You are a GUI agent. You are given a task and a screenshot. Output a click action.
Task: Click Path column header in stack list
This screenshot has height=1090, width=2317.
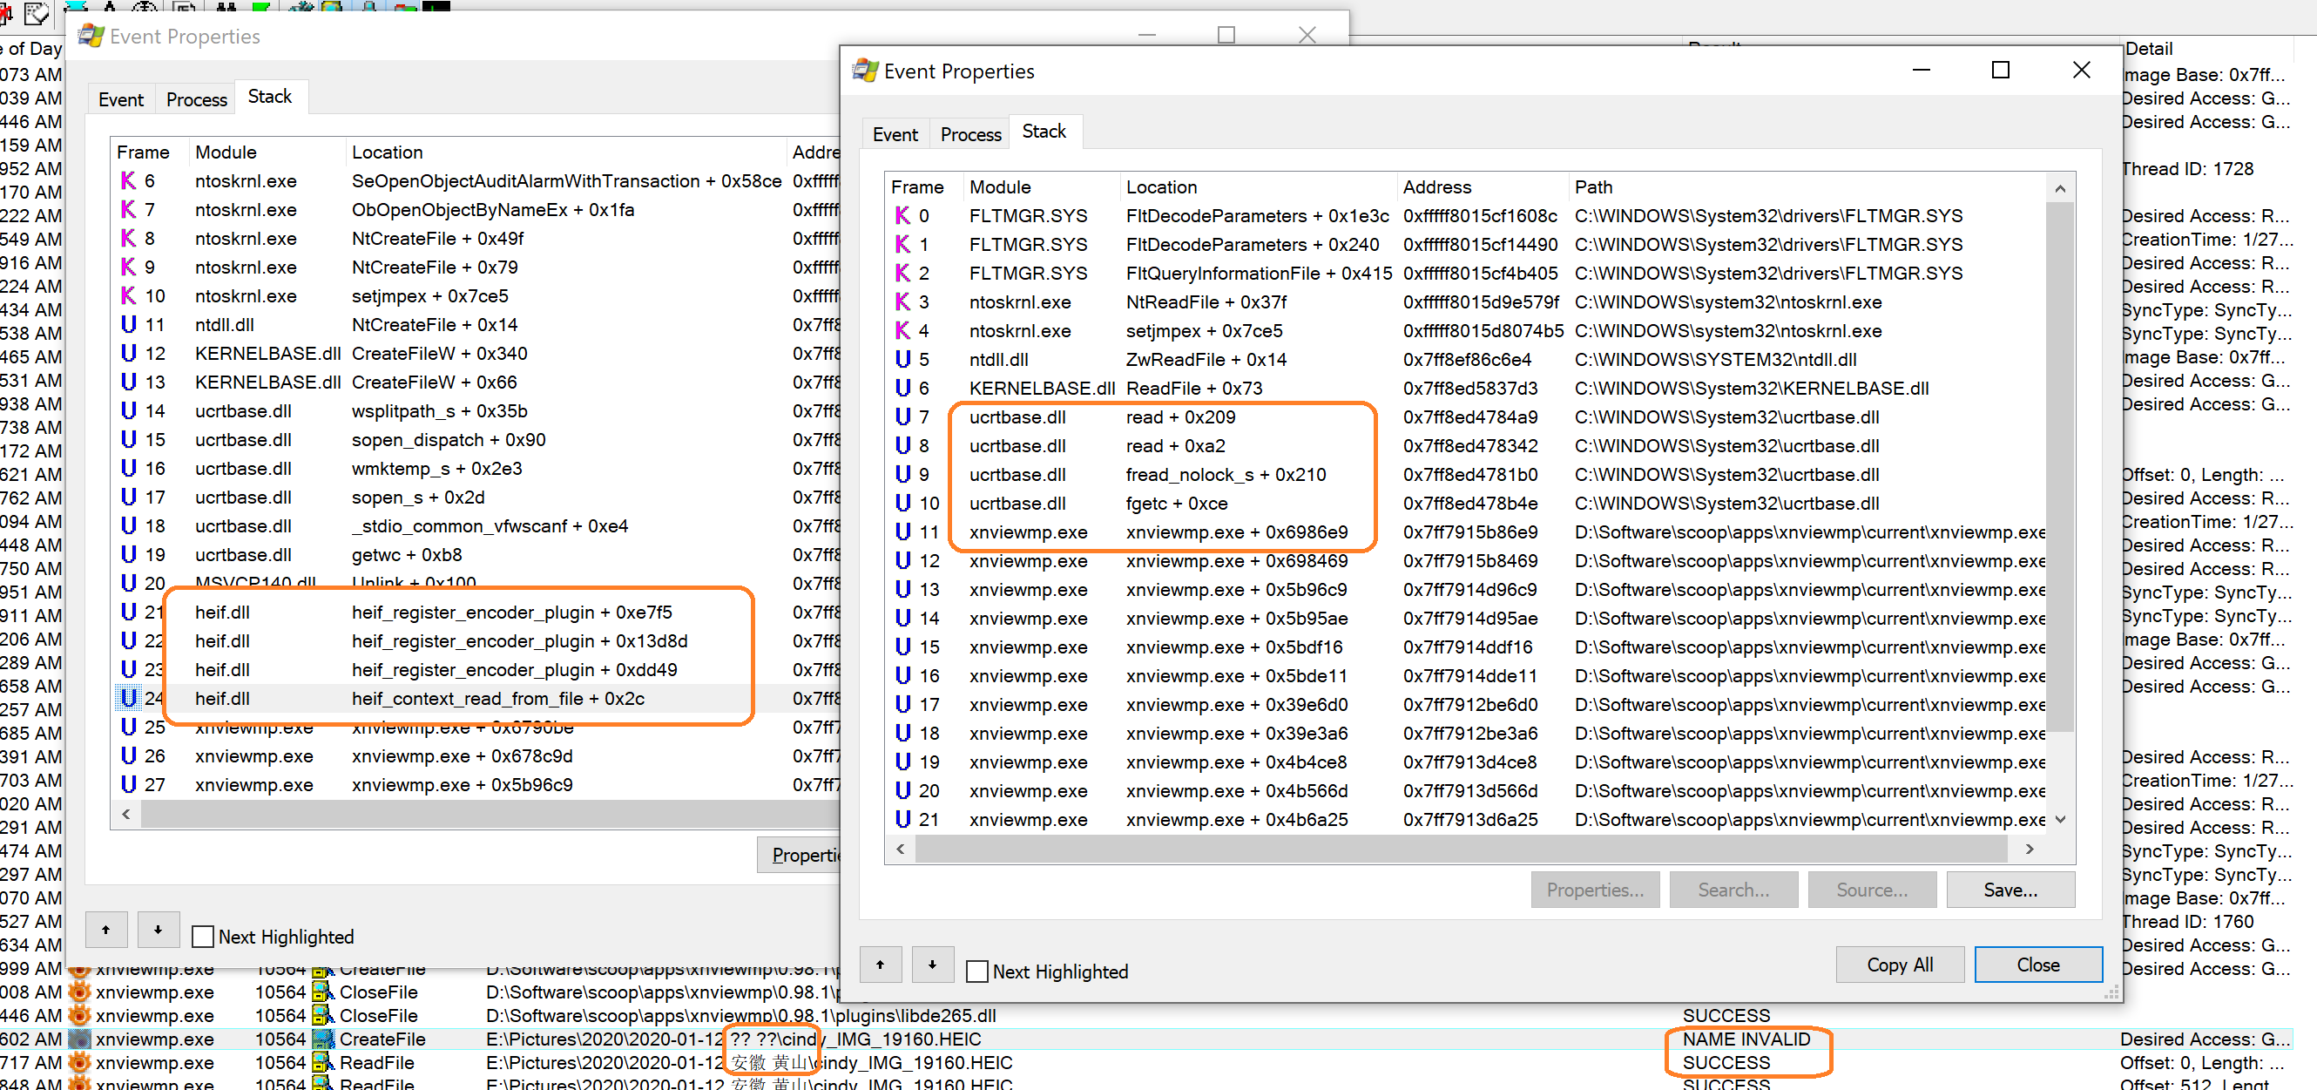(x=1593, y=187)
